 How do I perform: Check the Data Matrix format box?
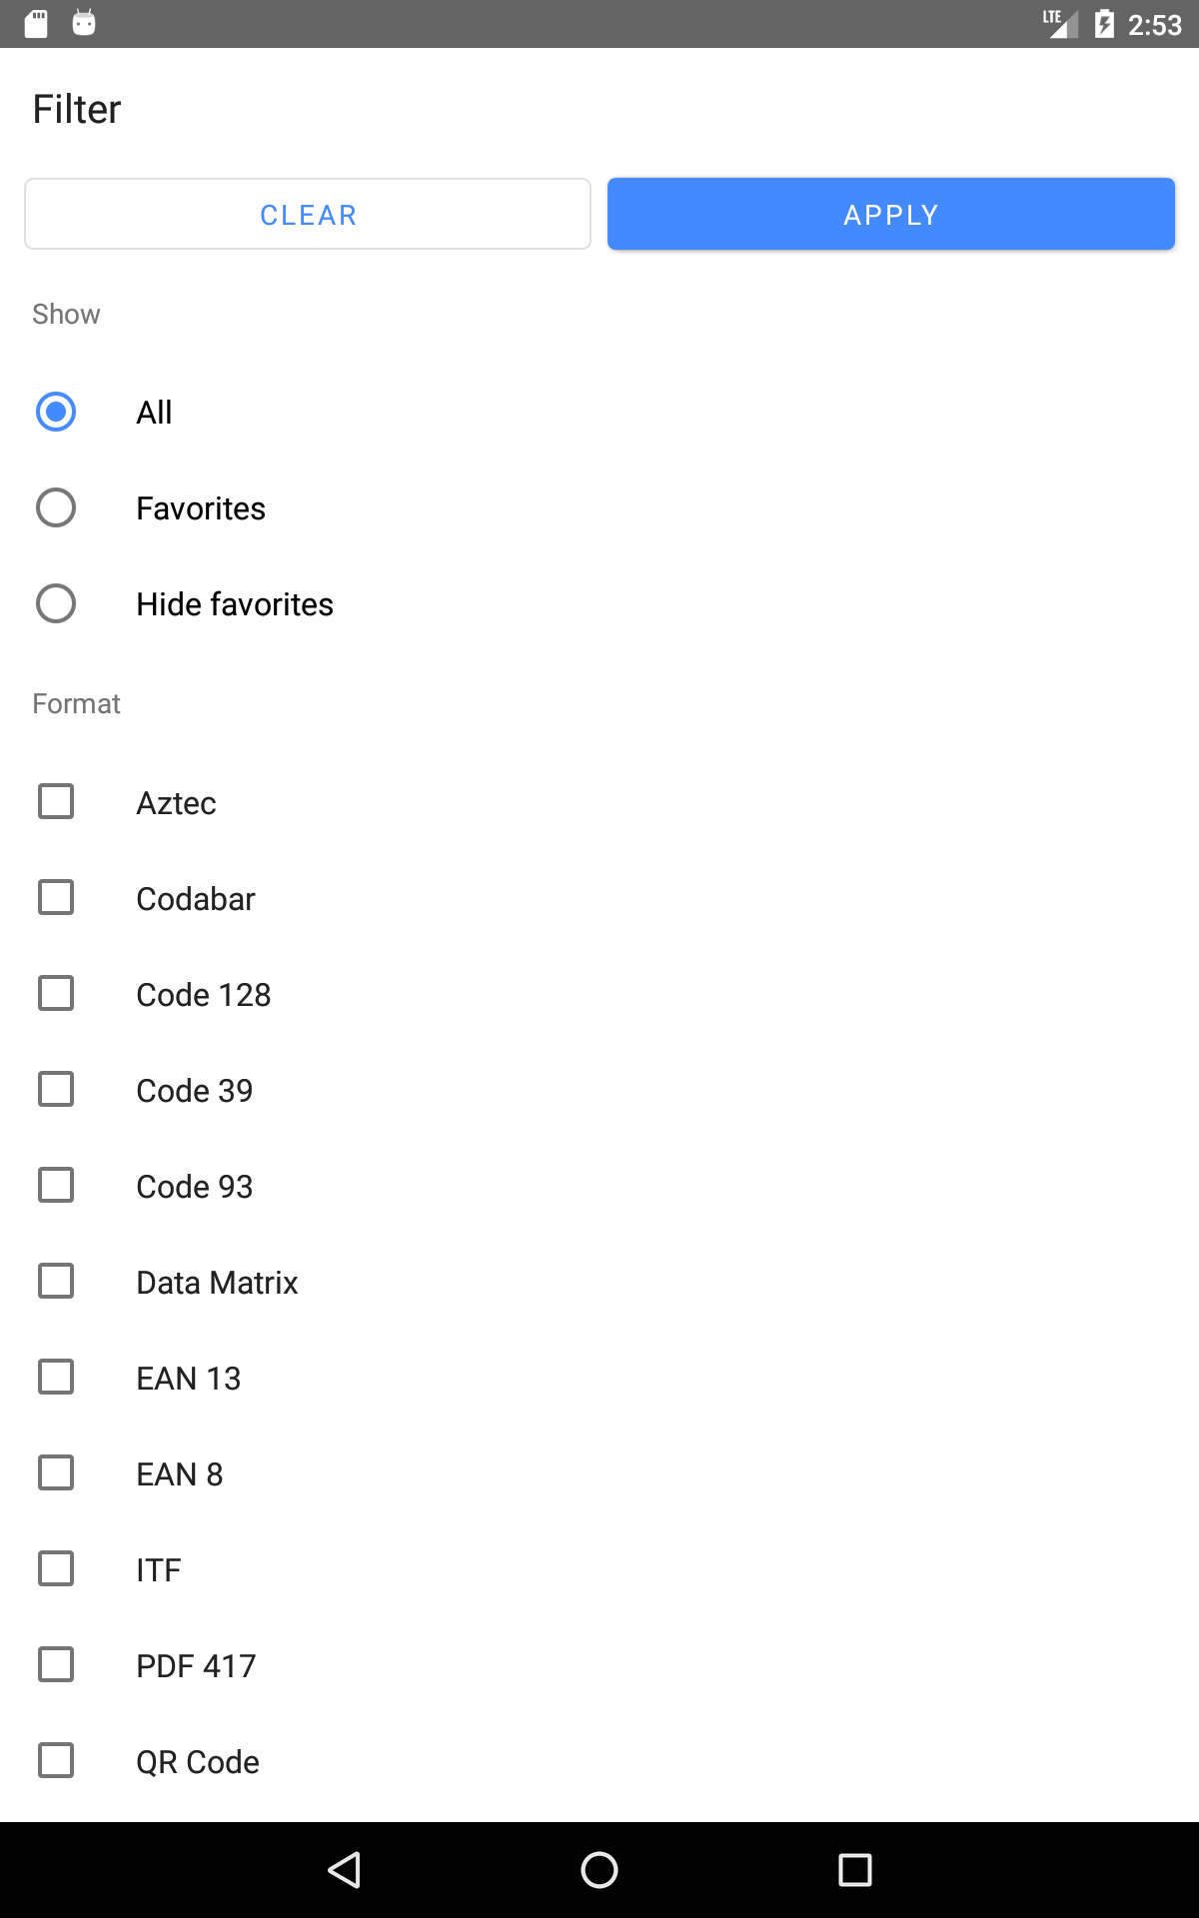pyautogui.click(x=56, y=1281)
